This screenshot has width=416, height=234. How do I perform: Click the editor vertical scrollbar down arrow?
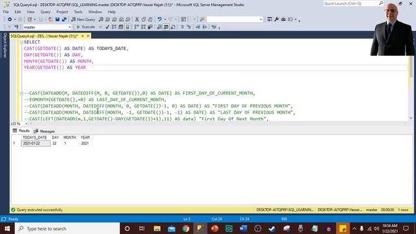(x=411, y=118)
